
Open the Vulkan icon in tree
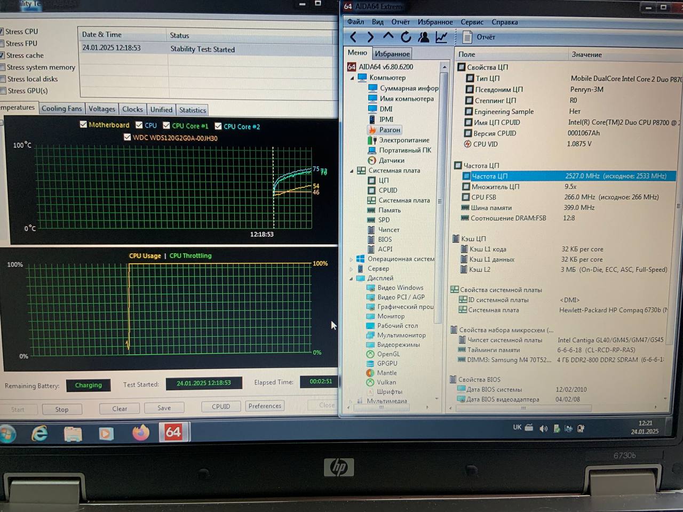(370, 382)
